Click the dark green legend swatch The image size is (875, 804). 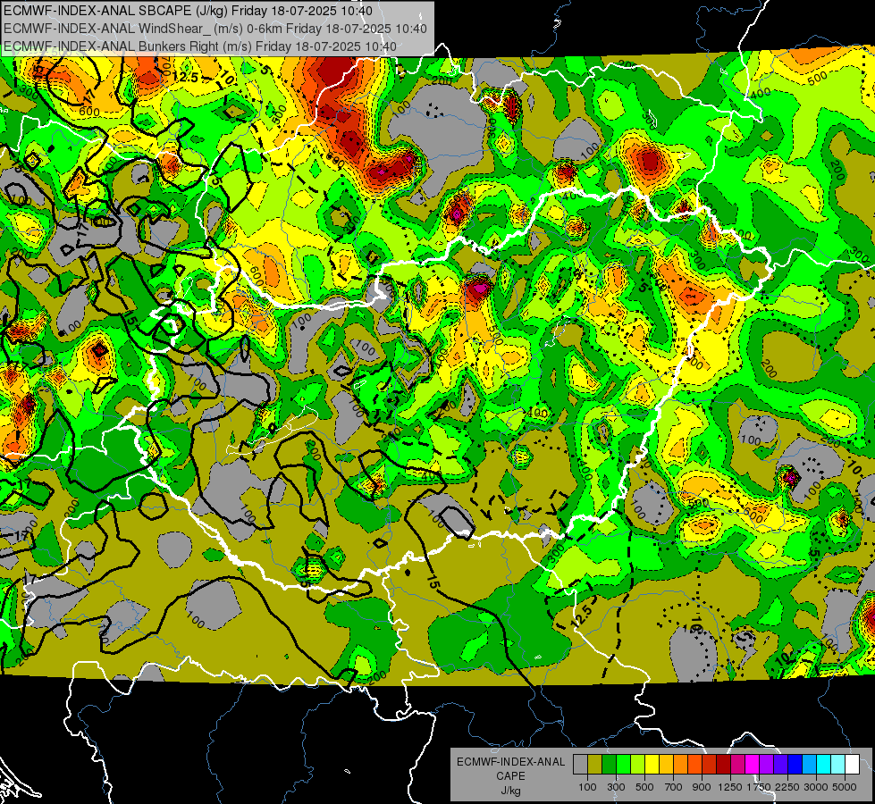coord(609,765)
